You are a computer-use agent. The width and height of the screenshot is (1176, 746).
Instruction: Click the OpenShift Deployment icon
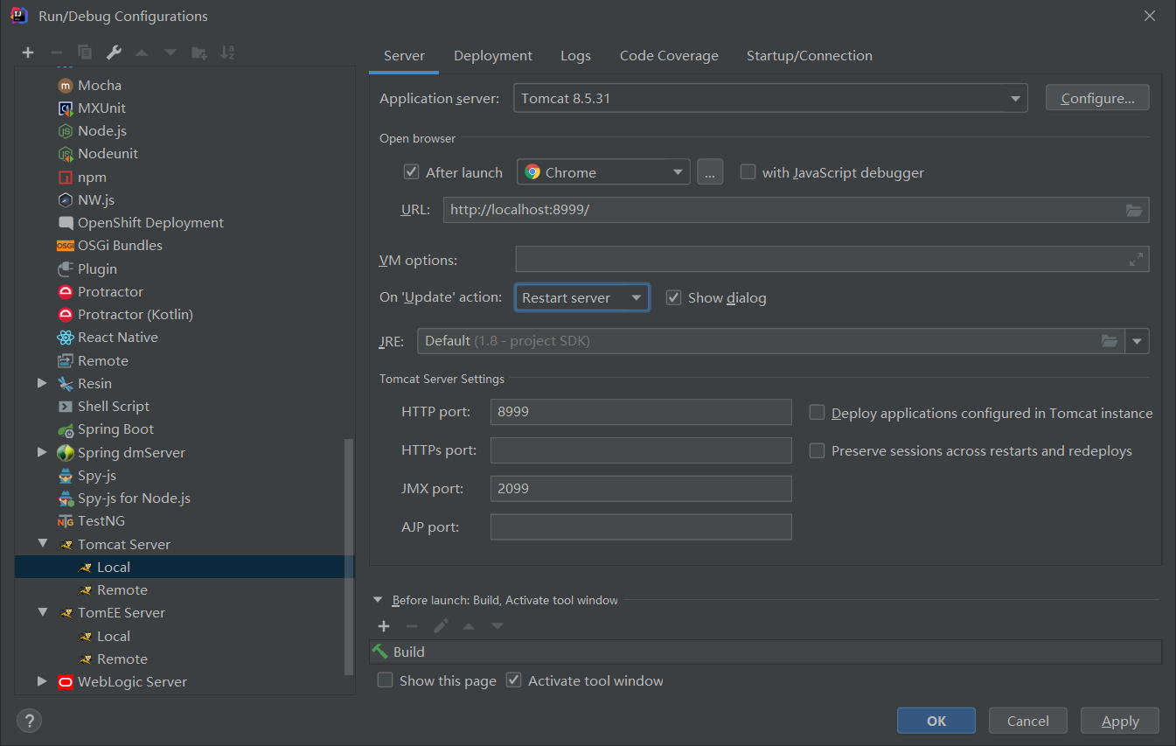(66, 223)
